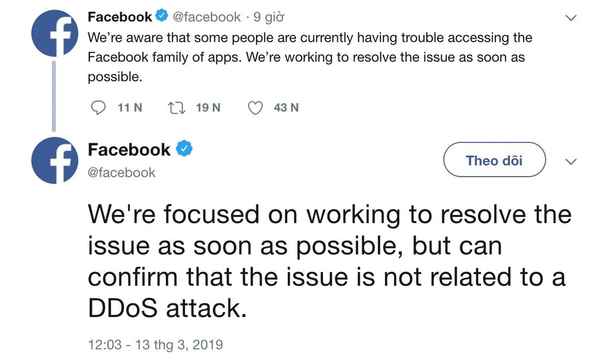Click the verified badge in the first tweet
597x364 pixels.
(161, 17)
